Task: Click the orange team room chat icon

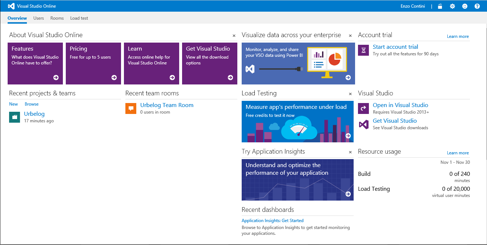Action: [x=131, y=108]
